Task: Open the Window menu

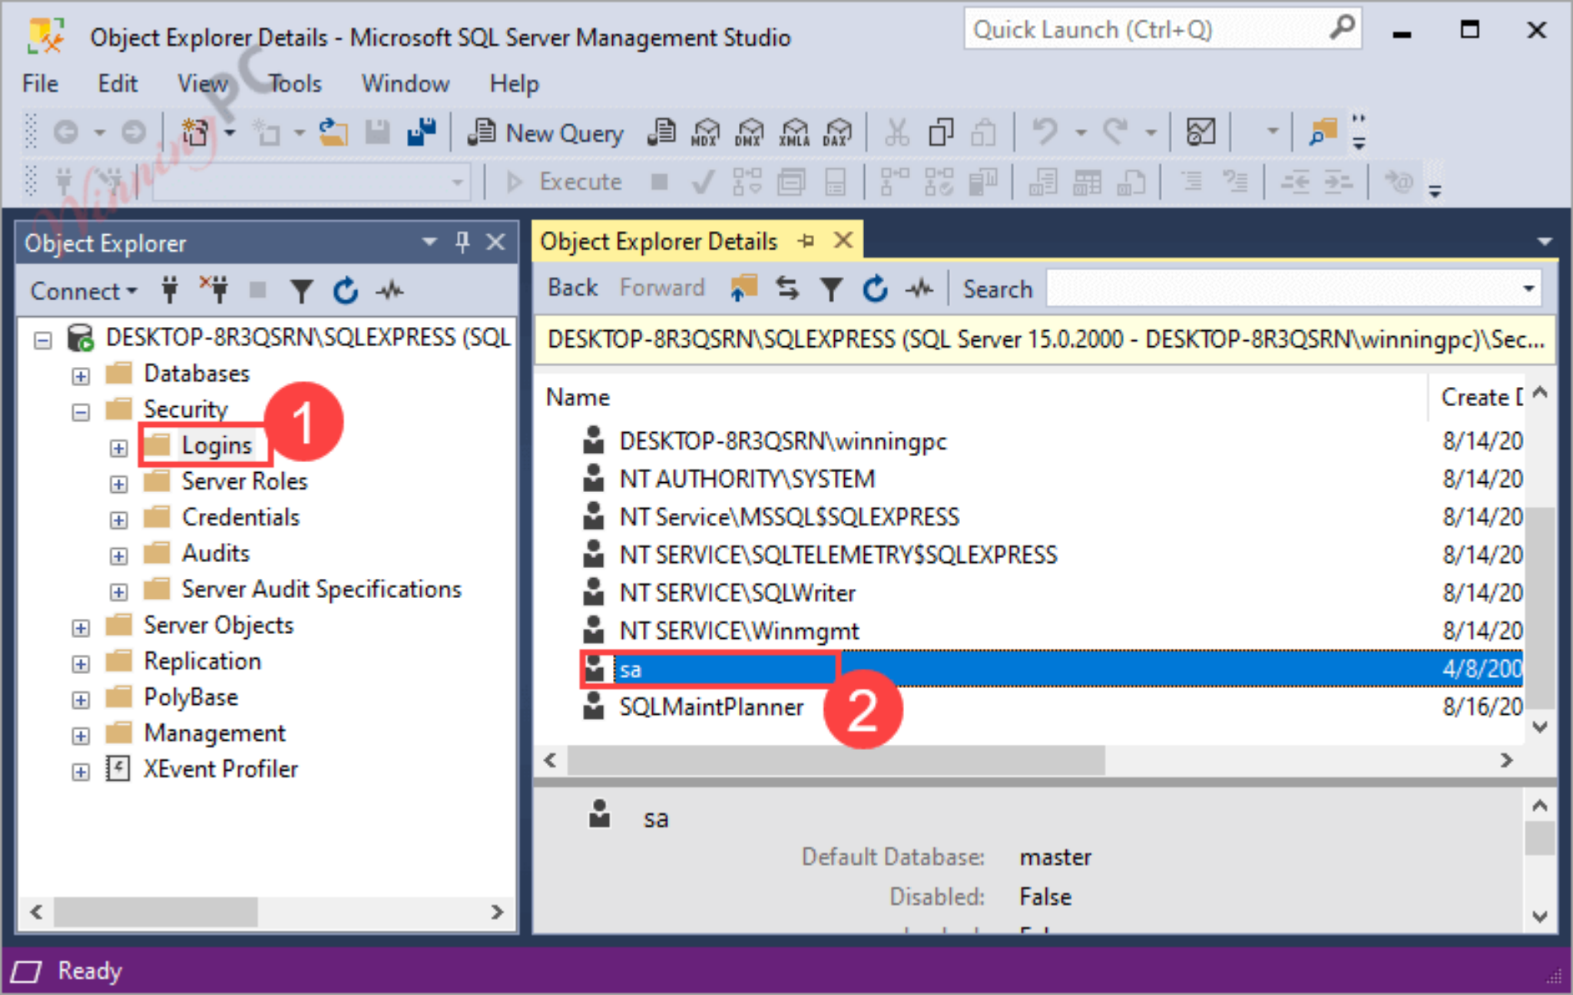Action: coord(406,83)
